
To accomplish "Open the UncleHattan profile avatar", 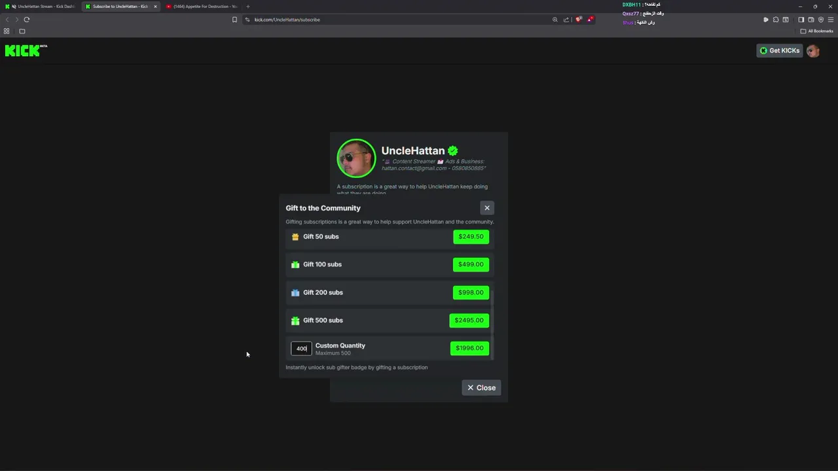I will (356, 158).
